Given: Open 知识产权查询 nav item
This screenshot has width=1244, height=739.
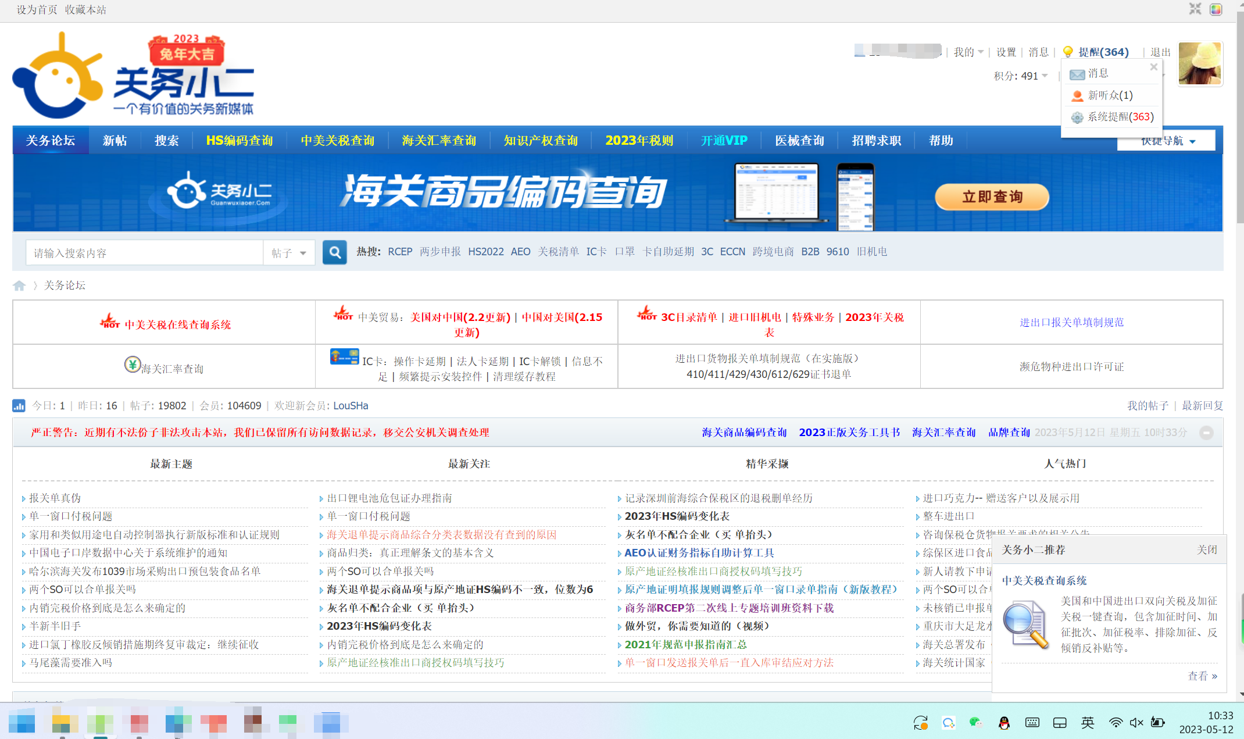Looking at the screenshot, I should click(x=541, y=141).
